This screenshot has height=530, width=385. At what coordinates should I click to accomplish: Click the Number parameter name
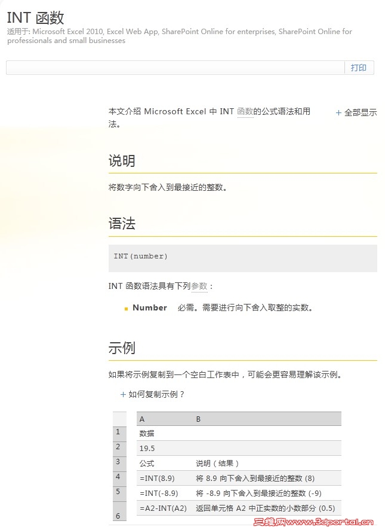(x=150, y=307)
